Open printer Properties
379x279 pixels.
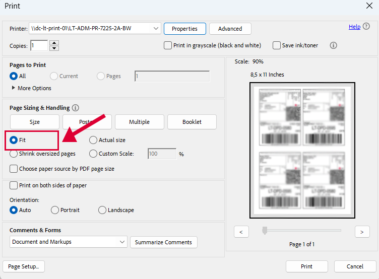point(185,29)
